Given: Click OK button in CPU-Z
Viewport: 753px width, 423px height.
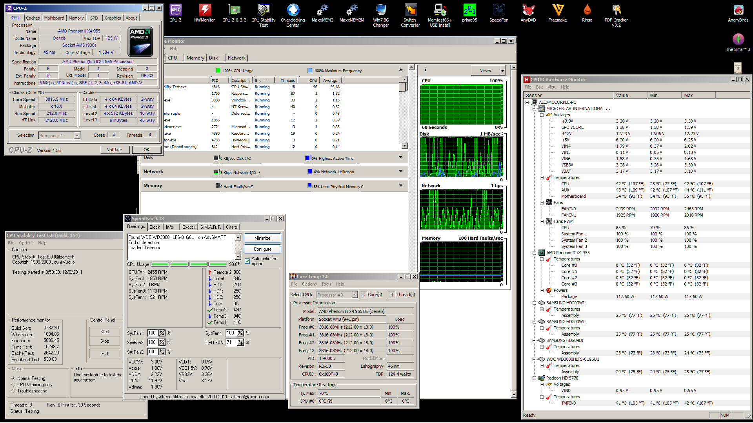Looking at the screenshot, I should (146, 150).
